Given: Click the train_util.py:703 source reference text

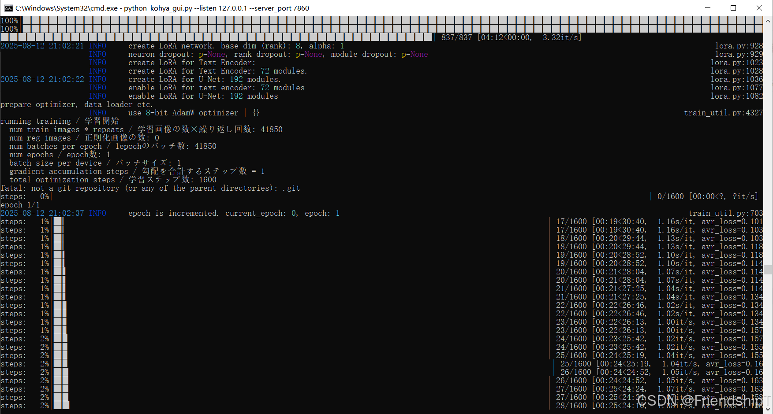Looking at the screenshot, I should [723, 213].
